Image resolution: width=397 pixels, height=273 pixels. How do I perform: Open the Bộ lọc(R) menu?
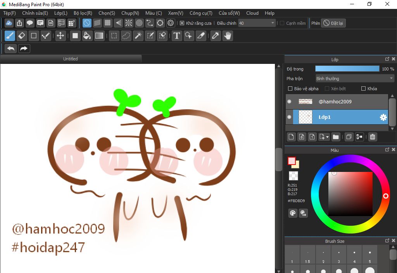(83, 13)
